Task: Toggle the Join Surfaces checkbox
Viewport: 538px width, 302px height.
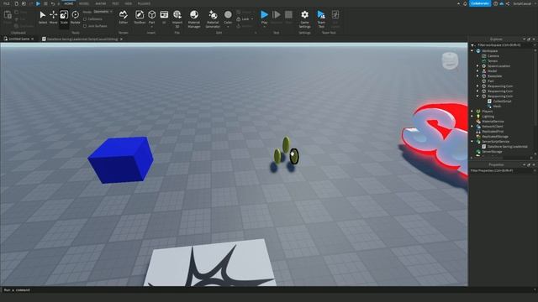Action: pos(85,26)
